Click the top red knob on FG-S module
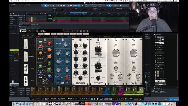The image size is (188, 106). tap(49, 43)
